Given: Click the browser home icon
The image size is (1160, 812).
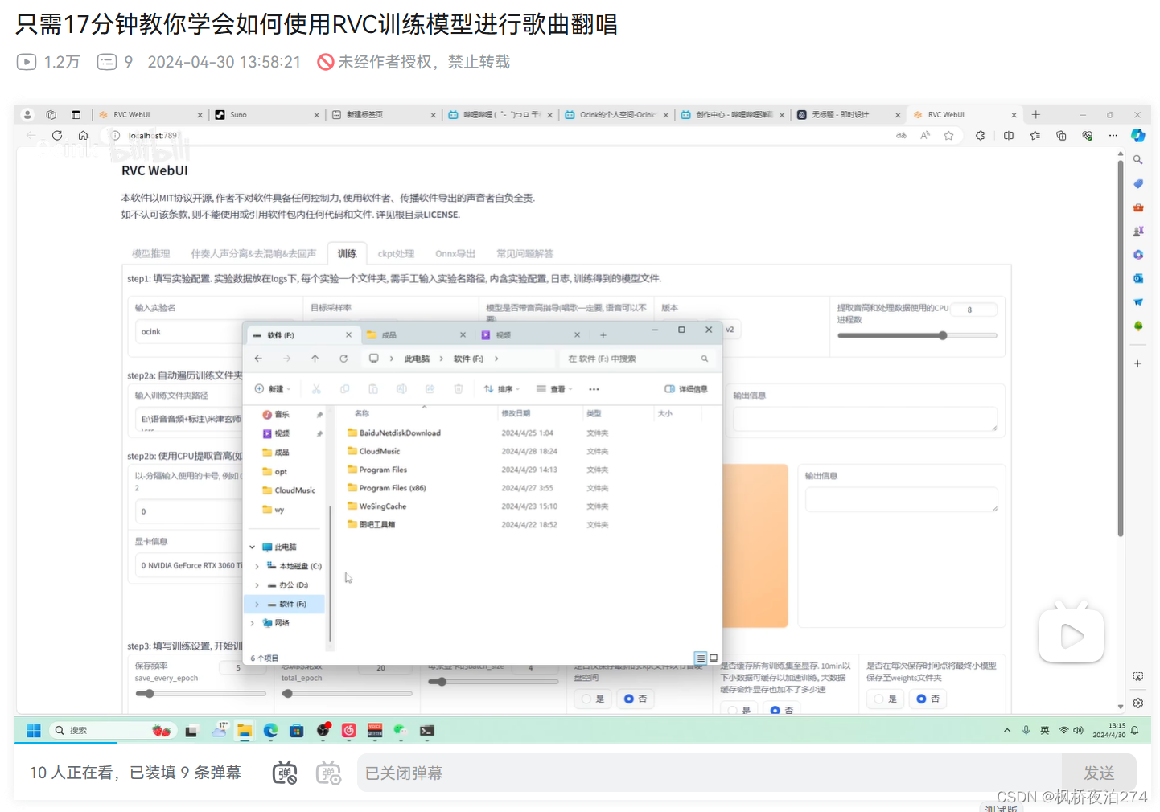Looking at the screenshot, I should pyautogui.click(x=83, y=136).
